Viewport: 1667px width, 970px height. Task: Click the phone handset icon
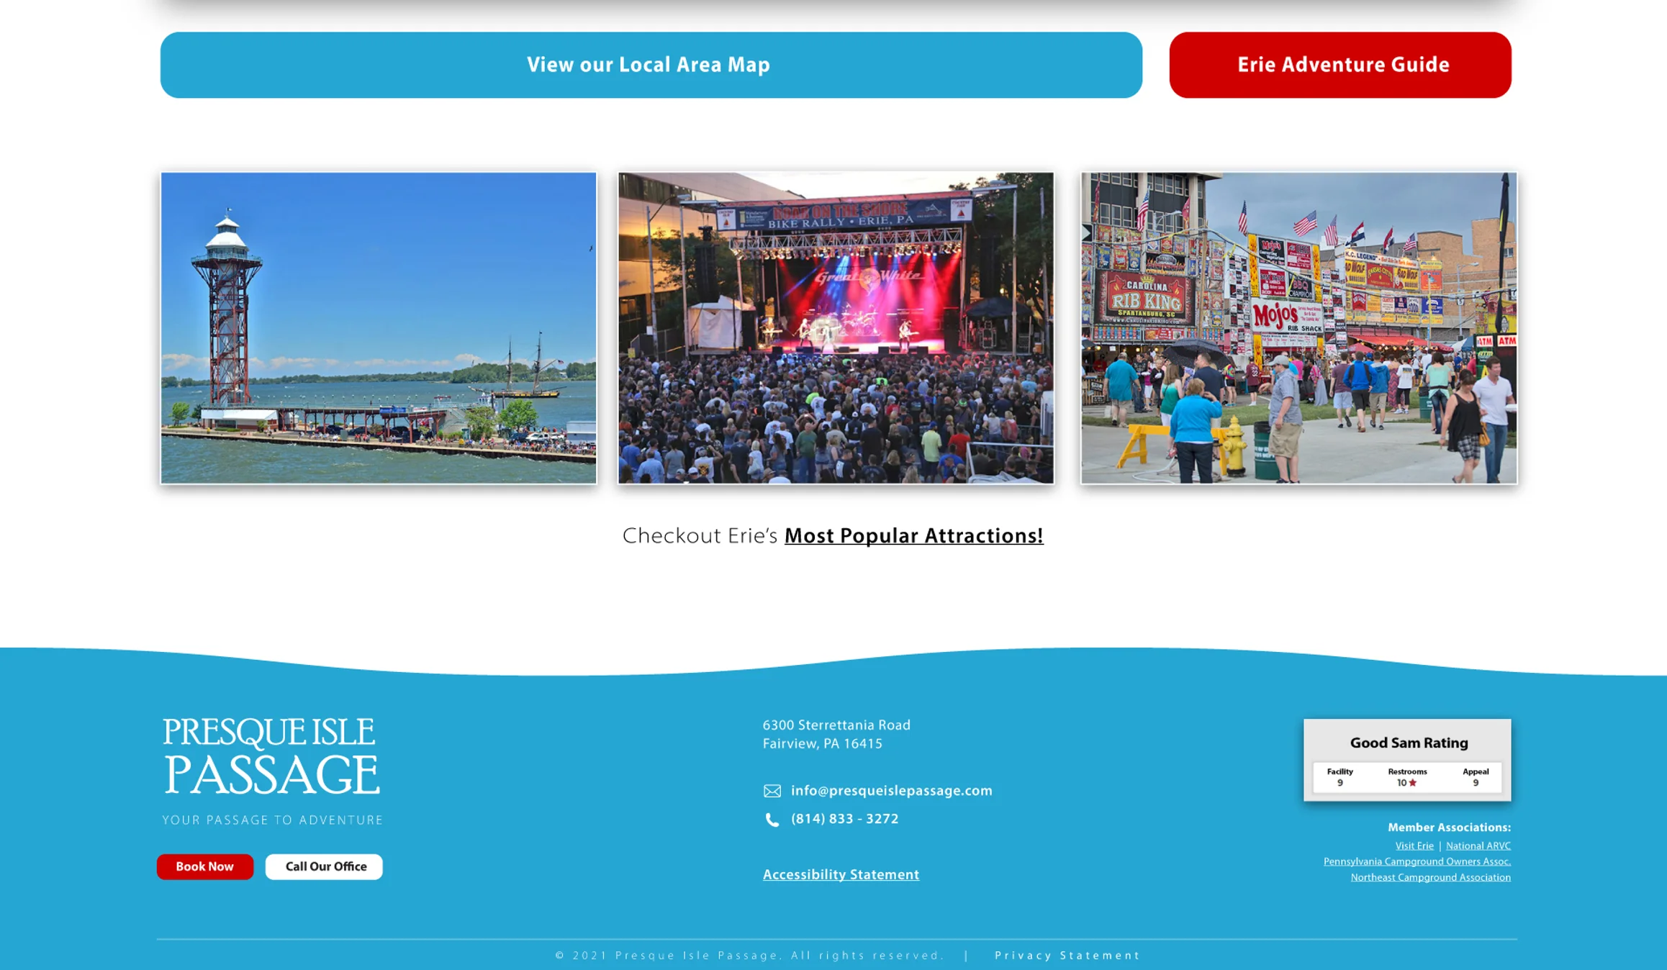(772, 820)
